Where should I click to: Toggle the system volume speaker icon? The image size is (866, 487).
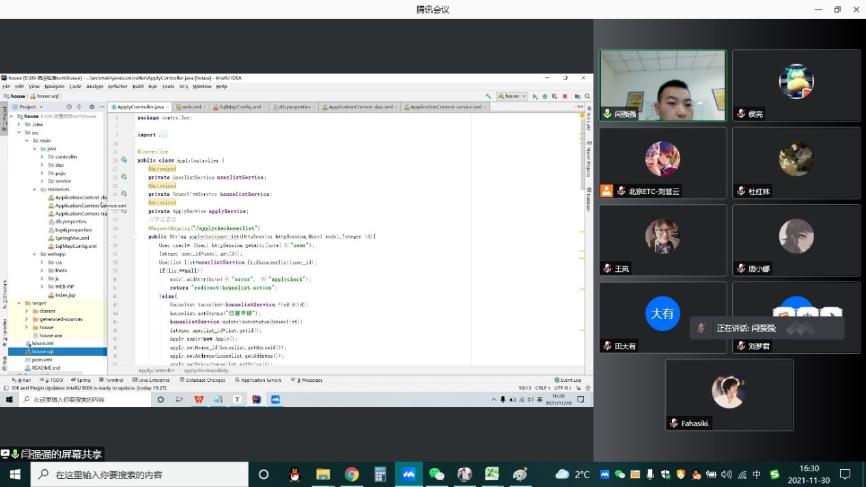coord(725,474)
